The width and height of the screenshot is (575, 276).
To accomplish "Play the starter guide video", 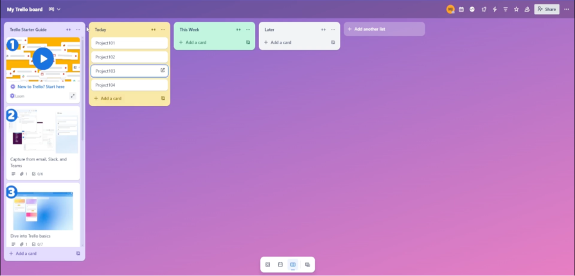I will point(43,58).
